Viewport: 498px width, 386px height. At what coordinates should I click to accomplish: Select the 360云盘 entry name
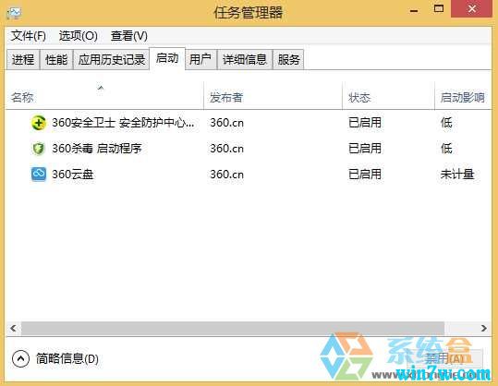pos(73,175)
